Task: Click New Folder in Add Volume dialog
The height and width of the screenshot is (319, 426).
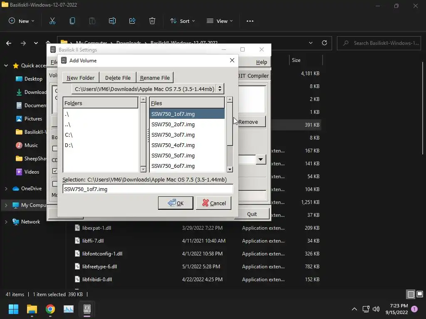Action: tap(80, 78)
